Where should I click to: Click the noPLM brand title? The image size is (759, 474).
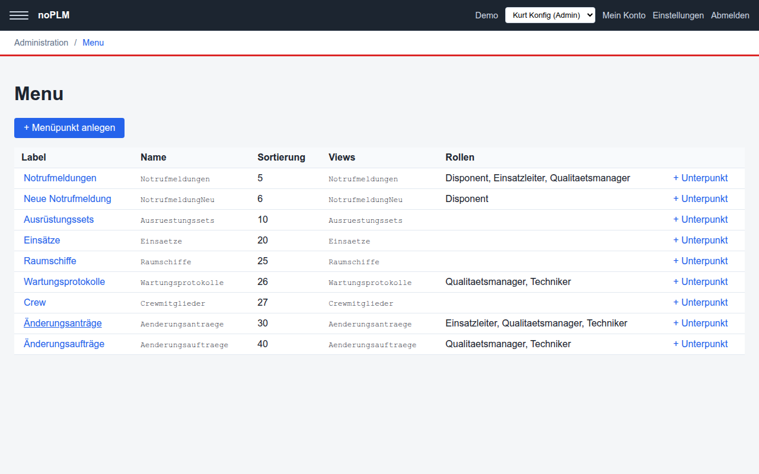[x=54, y=15]
